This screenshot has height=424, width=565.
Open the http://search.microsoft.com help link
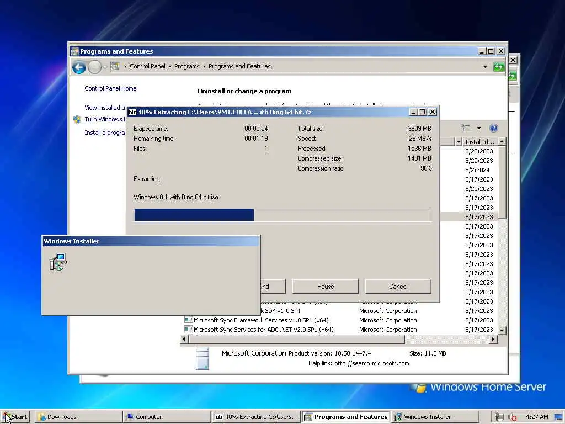371,363
